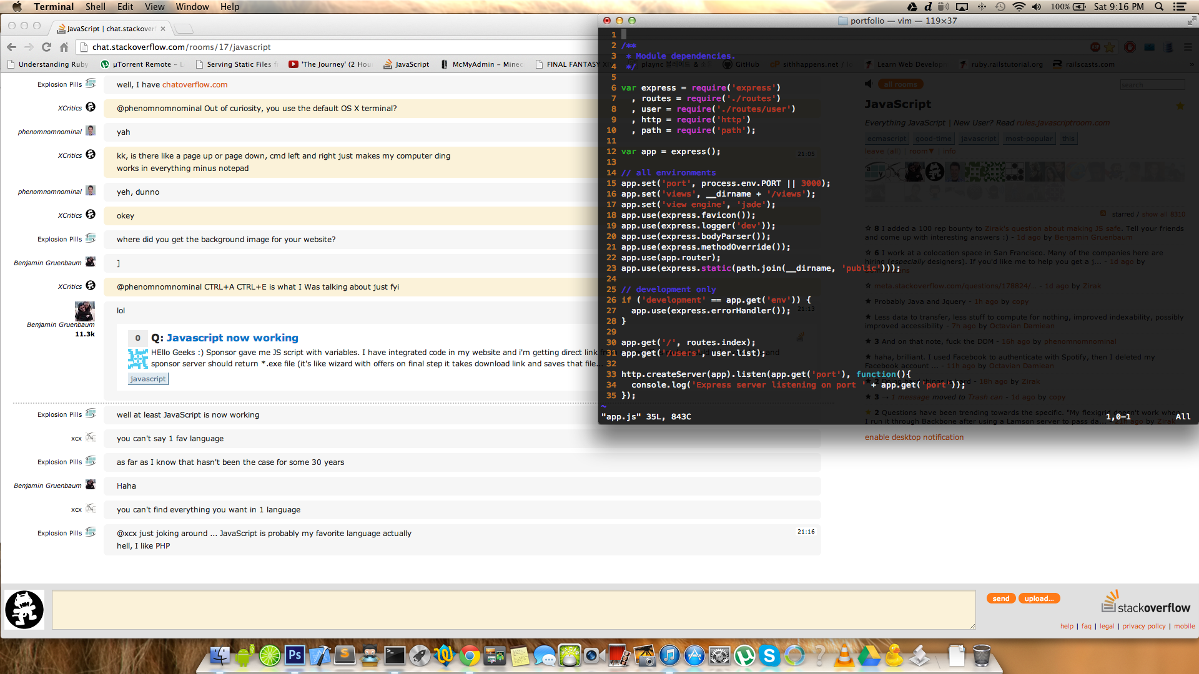The image size is (1199, 674).
Task: Open a new Chrome tab
Action: click(x=183, y=29)
